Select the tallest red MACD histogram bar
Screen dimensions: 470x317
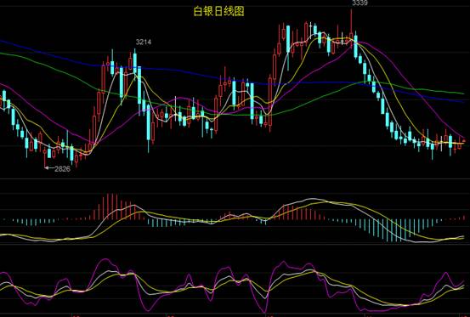(x=108, y=207)
